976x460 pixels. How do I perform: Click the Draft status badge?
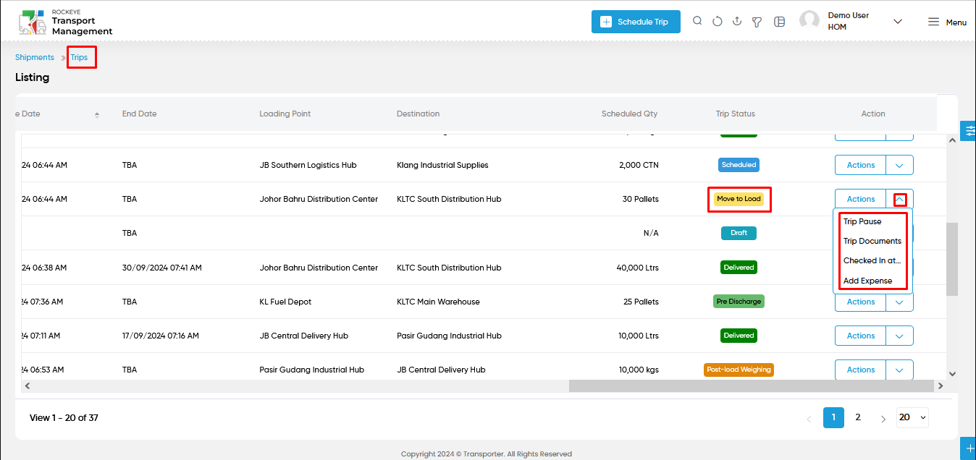click(739, 233)
